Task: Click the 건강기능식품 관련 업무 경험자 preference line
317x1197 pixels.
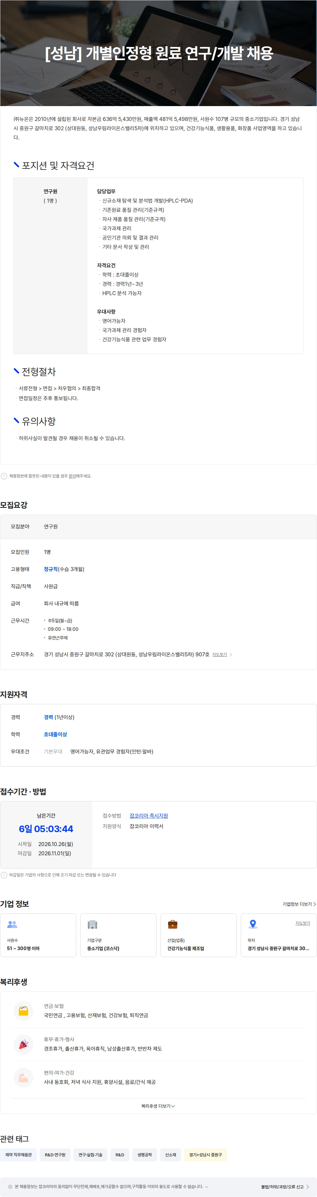Action: point(134,339)
